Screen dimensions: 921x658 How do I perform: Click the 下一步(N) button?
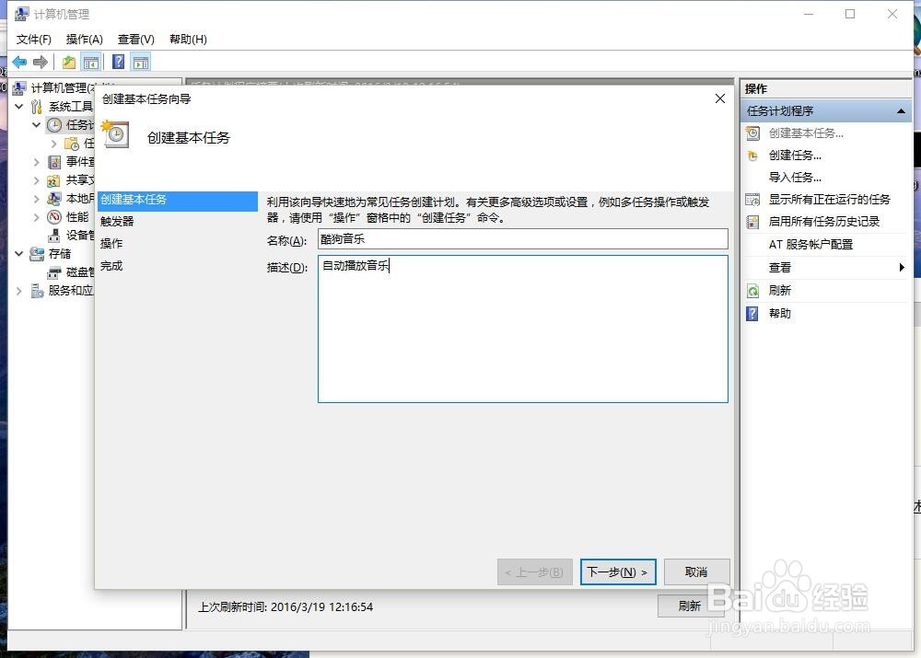(x=618, y=571)
